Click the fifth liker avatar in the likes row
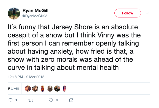159x108 pixels. click(57, 88)
